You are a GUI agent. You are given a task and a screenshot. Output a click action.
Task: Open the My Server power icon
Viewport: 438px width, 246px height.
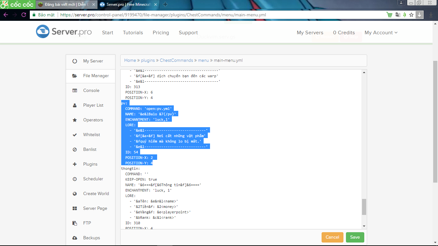(x=75, y=61)
